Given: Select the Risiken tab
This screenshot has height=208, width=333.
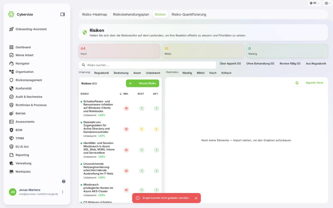Looking at the screenshot, I should coord(160,14).
